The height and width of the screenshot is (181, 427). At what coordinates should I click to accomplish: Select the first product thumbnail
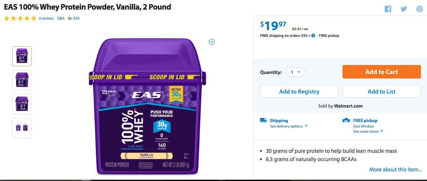coord(22,56)
